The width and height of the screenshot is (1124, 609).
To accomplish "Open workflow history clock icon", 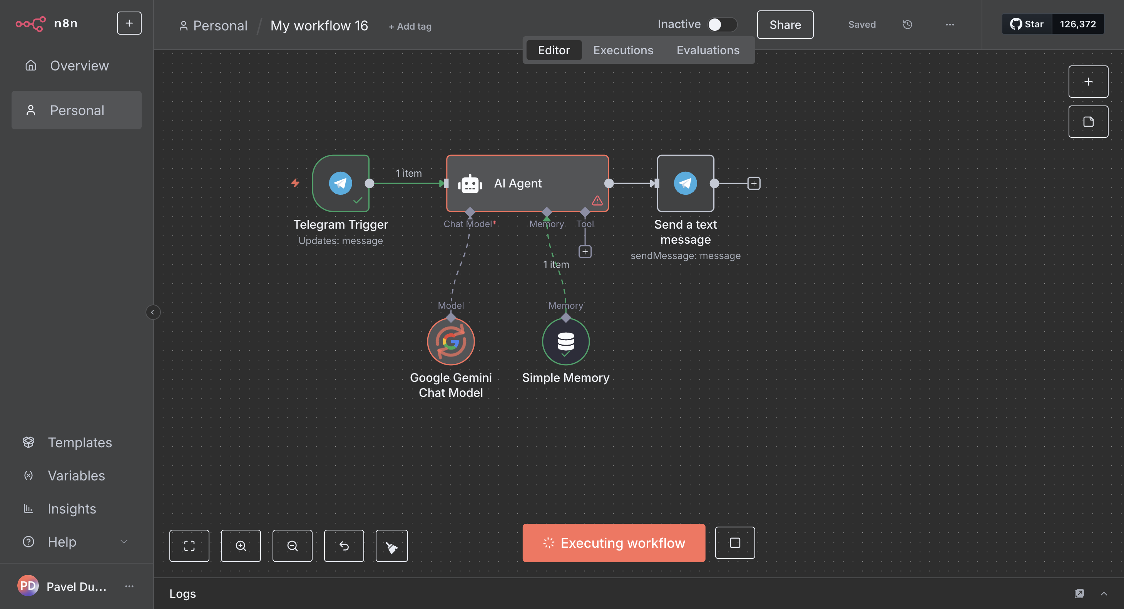I will point(907,24).
